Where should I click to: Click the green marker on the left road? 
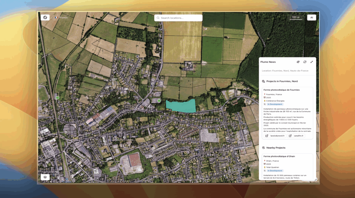[58, 98]
